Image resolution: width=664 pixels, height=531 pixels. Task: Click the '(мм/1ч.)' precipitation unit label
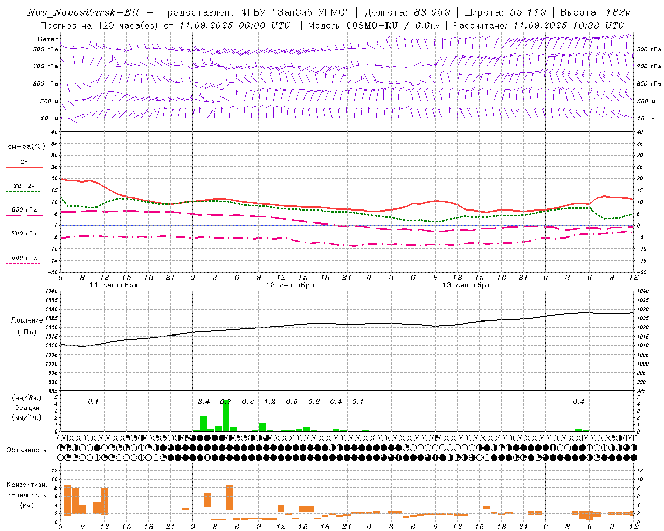click(x=26, y=417)
